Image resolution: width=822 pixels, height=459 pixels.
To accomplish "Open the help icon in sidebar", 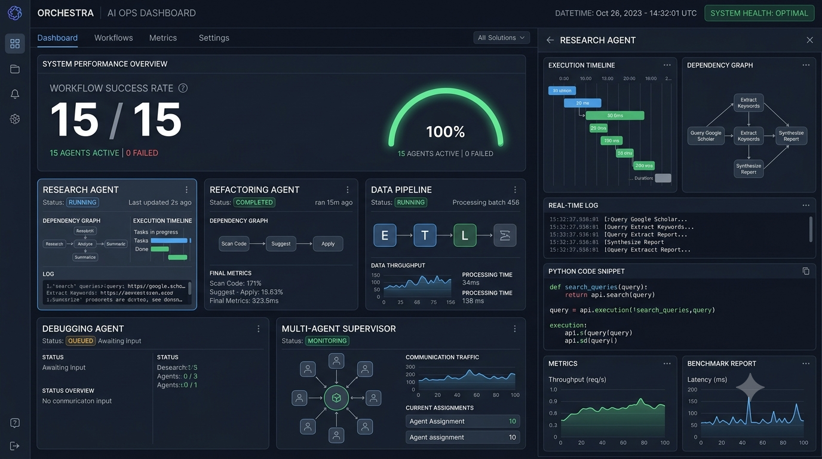I will pyautogui.click(x=15, y=423).
